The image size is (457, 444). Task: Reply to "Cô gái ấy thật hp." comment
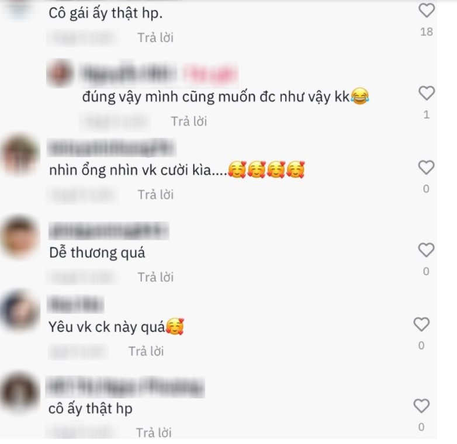pos(155,38)
